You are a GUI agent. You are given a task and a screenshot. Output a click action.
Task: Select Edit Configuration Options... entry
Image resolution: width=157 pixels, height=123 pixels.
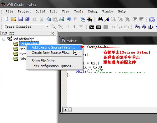coord(54,66)
